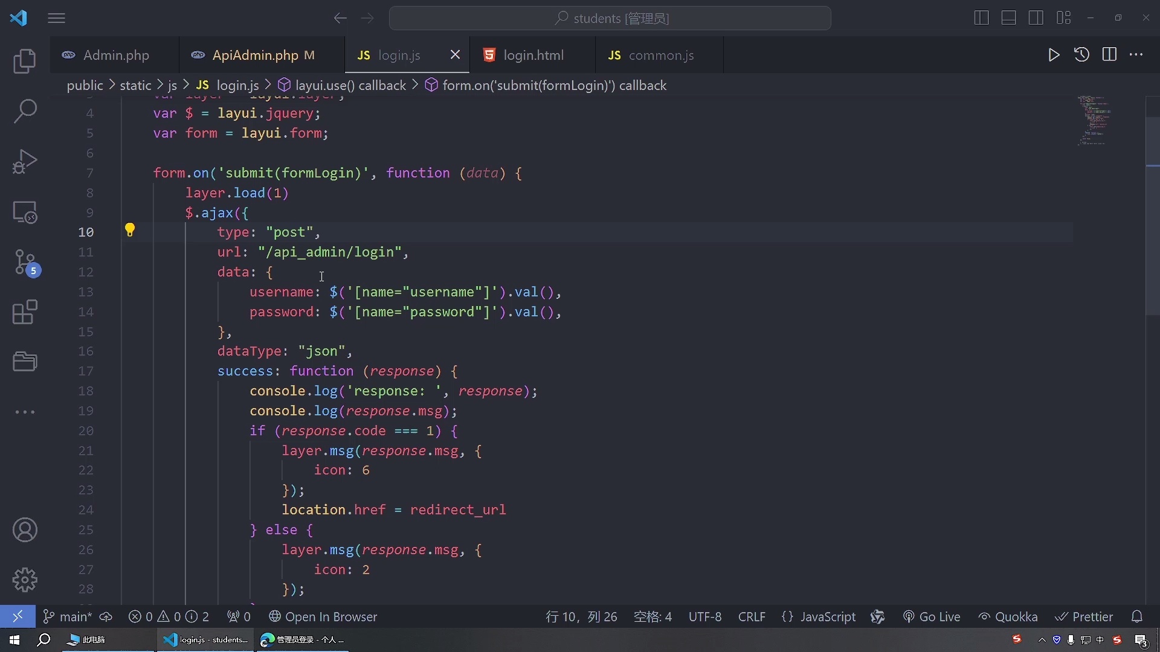Image resolution: width=1160 pixels, height=652 pixels.
Task: Open the Explorer view in the activity bar
Action: (x=25, y=61)
